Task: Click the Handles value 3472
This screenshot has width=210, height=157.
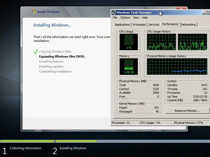Action: (204, 85)
